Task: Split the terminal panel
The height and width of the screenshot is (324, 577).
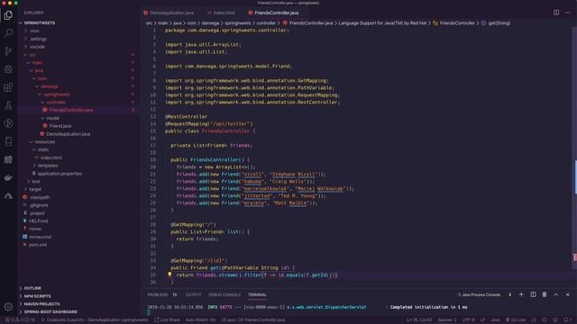Action: (x=533, y=294)
